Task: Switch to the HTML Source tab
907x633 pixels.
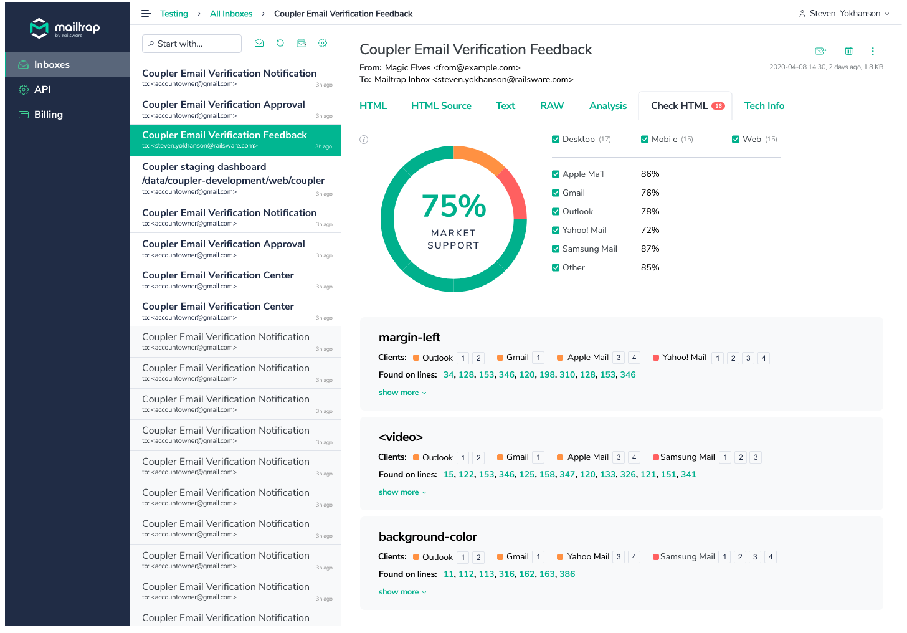Action: (x=441, y=106)
